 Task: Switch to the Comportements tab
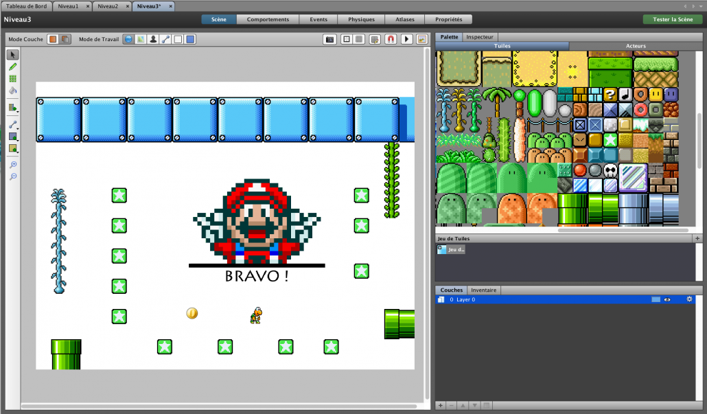268,19
